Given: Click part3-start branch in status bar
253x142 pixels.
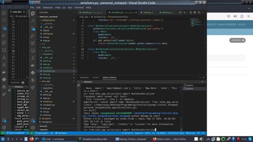Looking at the screenshot, I should (x=42, y=133).
